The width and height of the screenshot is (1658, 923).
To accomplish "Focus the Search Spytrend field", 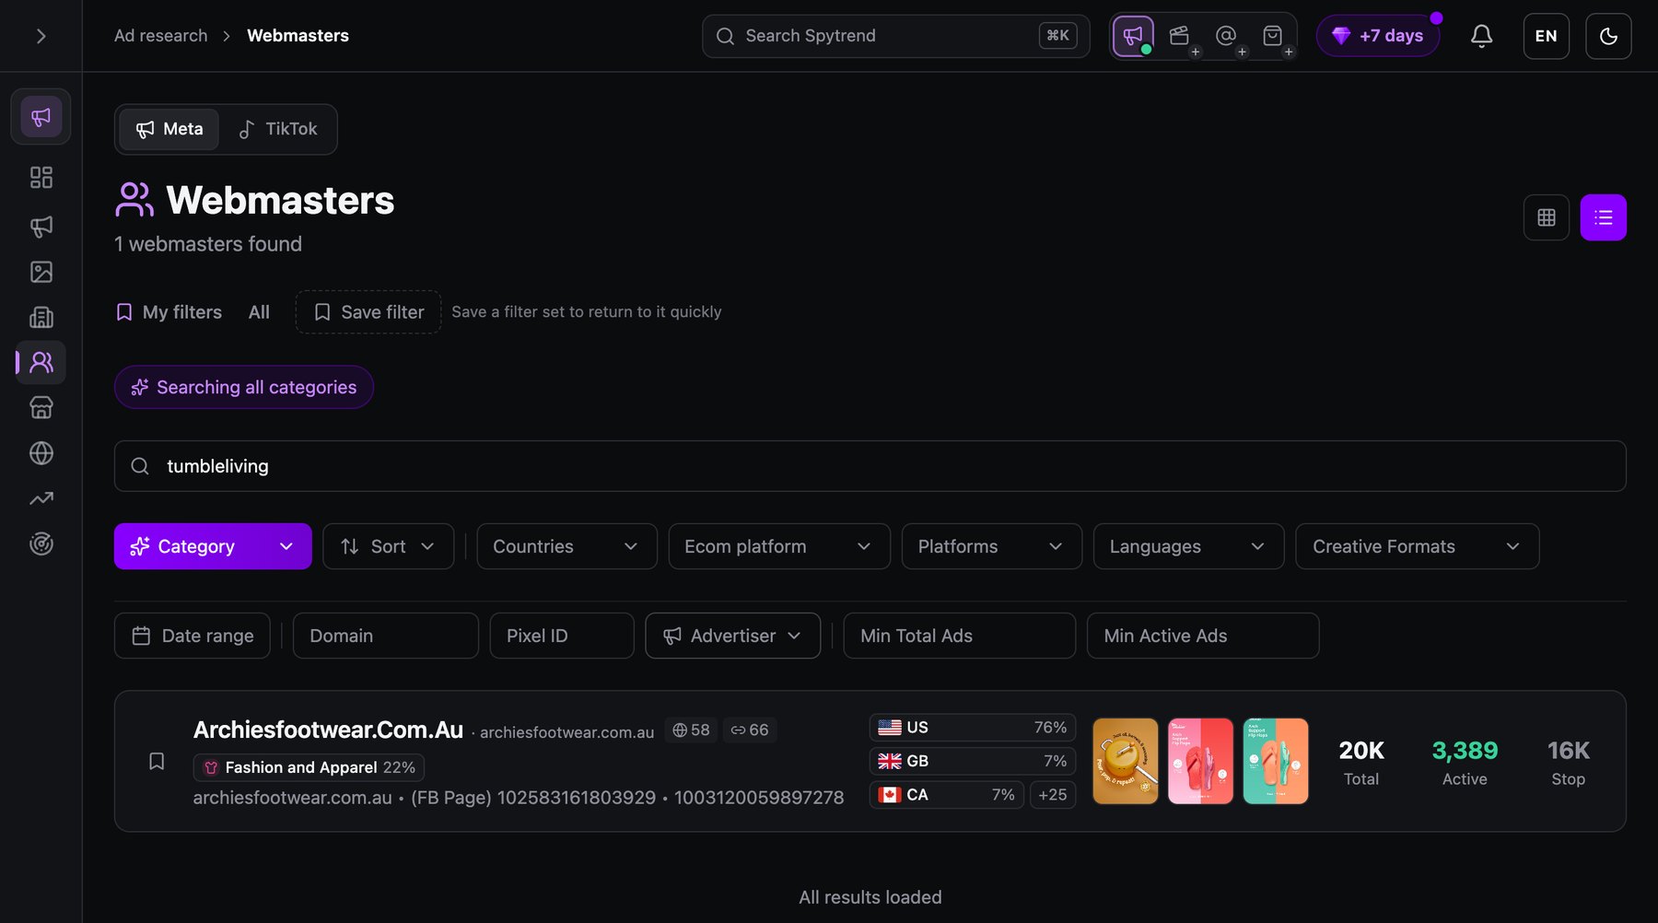I will click(x=895, y=36).
